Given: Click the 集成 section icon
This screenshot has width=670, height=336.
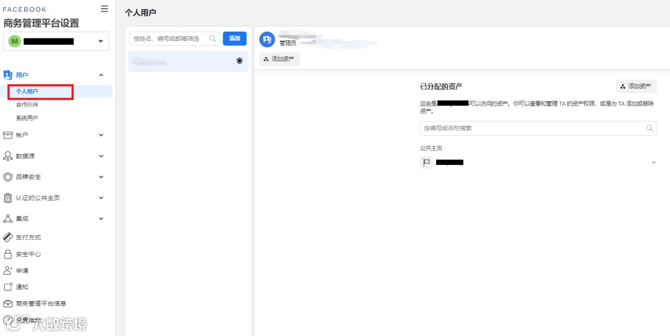Looking at the screenshot, I should tap(8, 219).
